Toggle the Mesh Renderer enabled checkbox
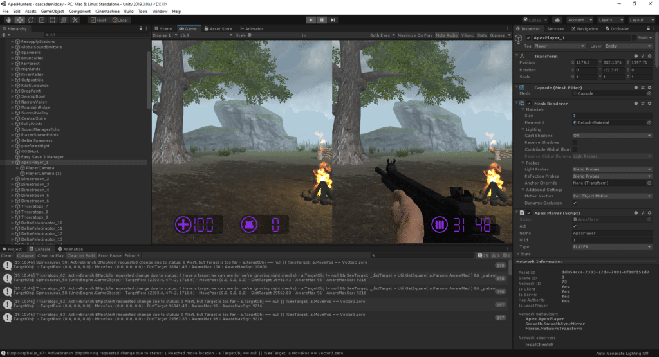The image size is (659, 357). point(529,104)
